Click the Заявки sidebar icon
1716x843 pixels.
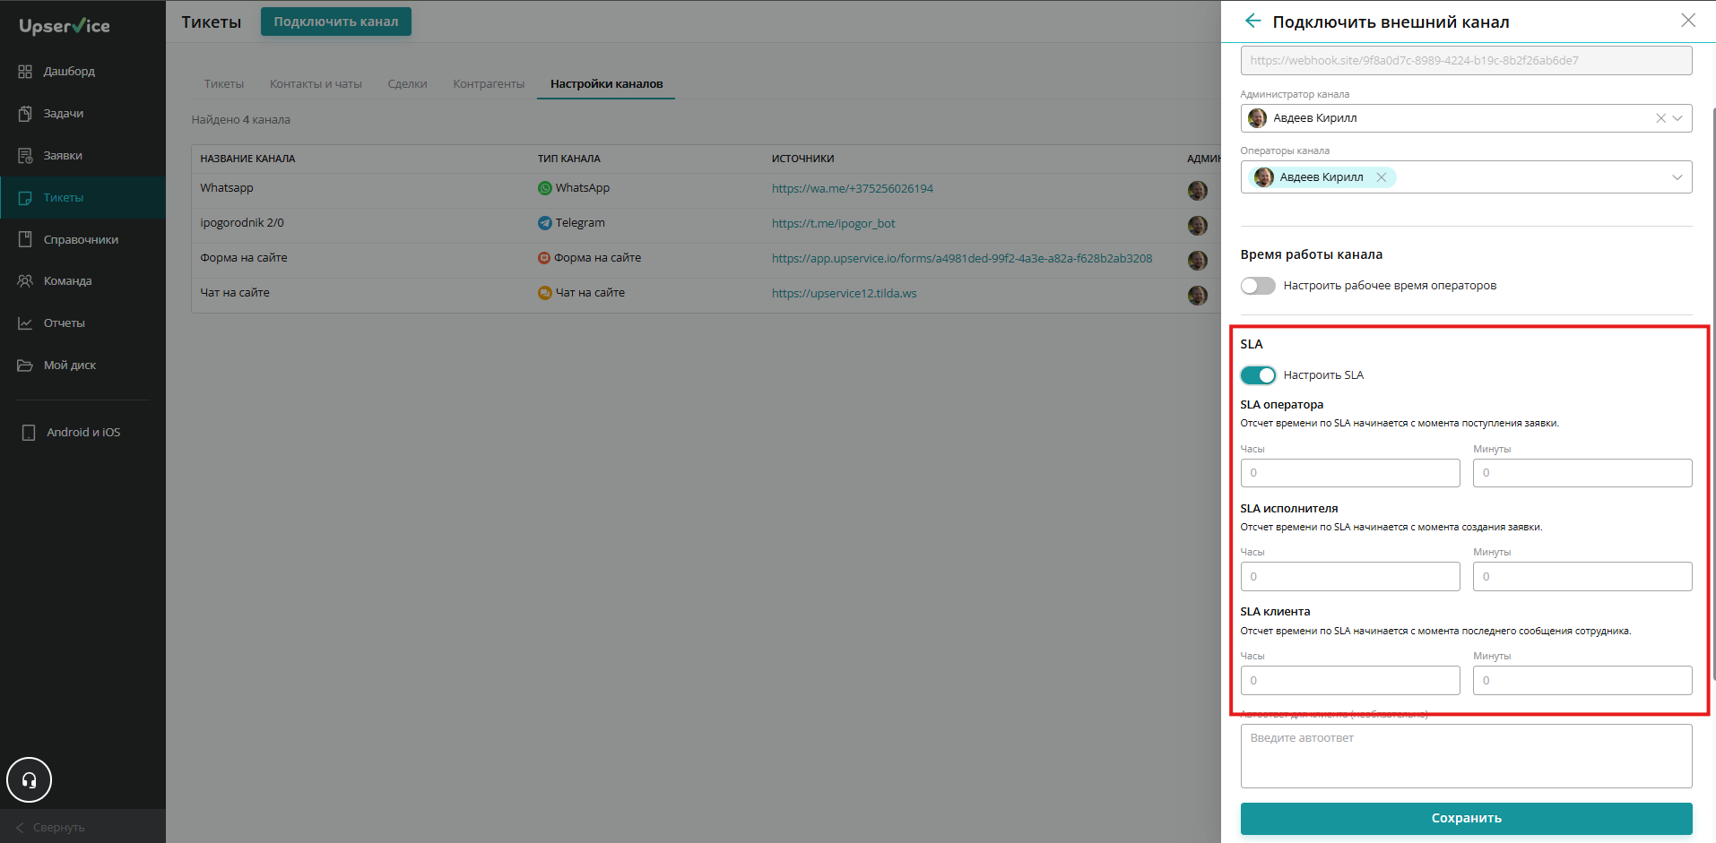(25, 156)
